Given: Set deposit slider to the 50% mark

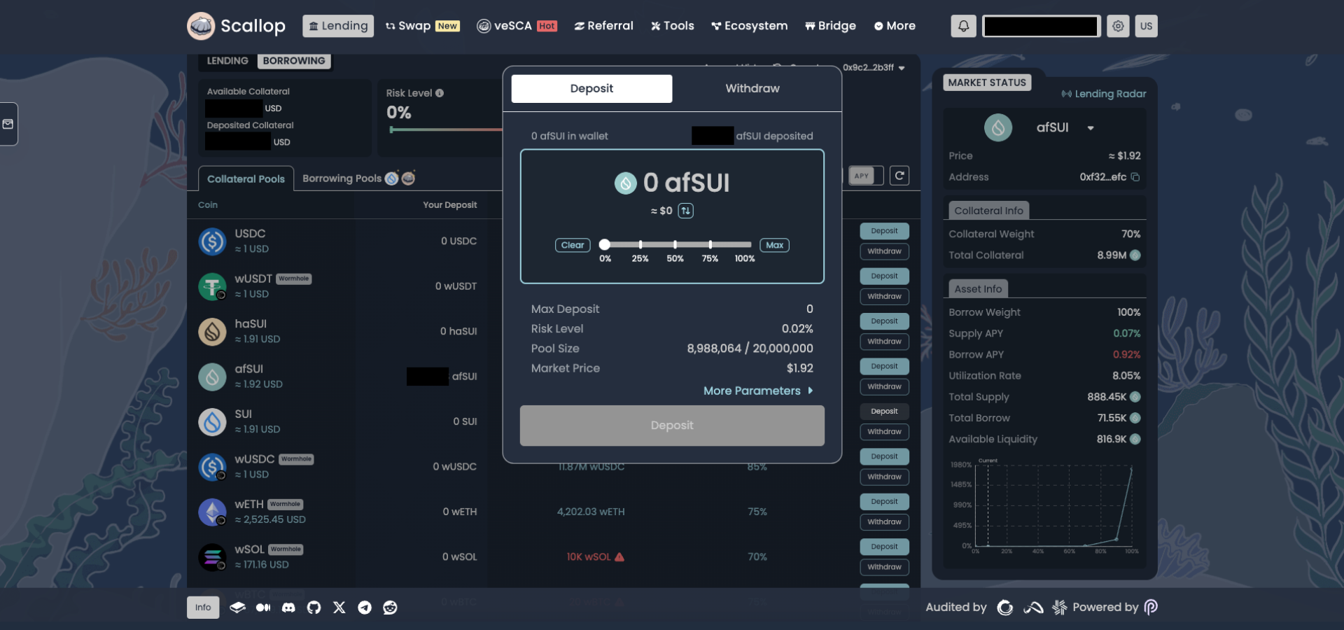Looking at the screenshot, I should click(x=675, y=244).
